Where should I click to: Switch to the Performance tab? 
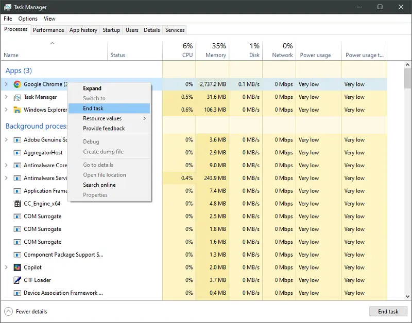point(48,30)
